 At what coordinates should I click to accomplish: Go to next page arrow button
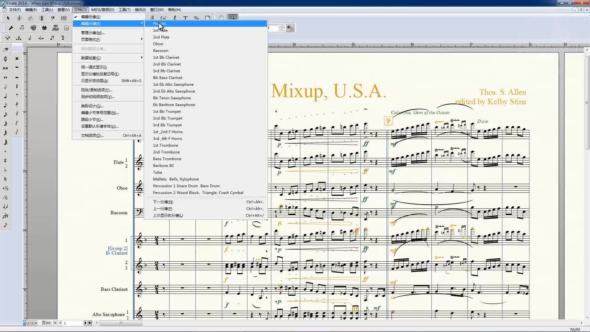point(85,323)
